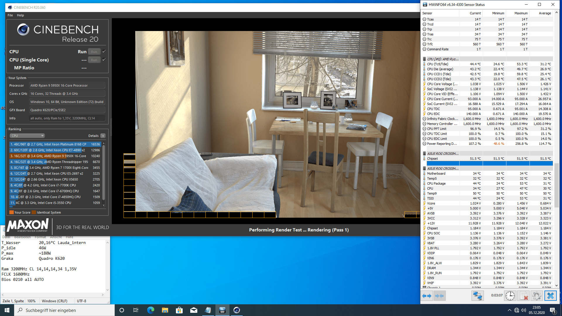
Task: Click the Command Rate sensor row
Action: pos(487,49)
